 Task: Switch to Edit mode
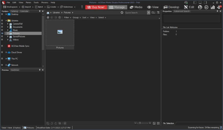[189, 7]
